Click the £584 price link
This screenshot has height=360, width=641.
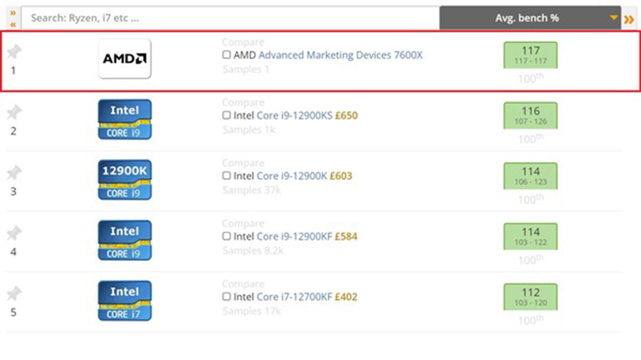coord(346,237)
